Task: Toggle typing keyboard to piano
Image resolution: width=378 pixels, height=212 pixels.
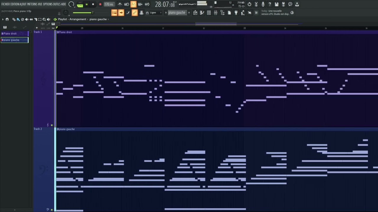Action: pos(114,13)
